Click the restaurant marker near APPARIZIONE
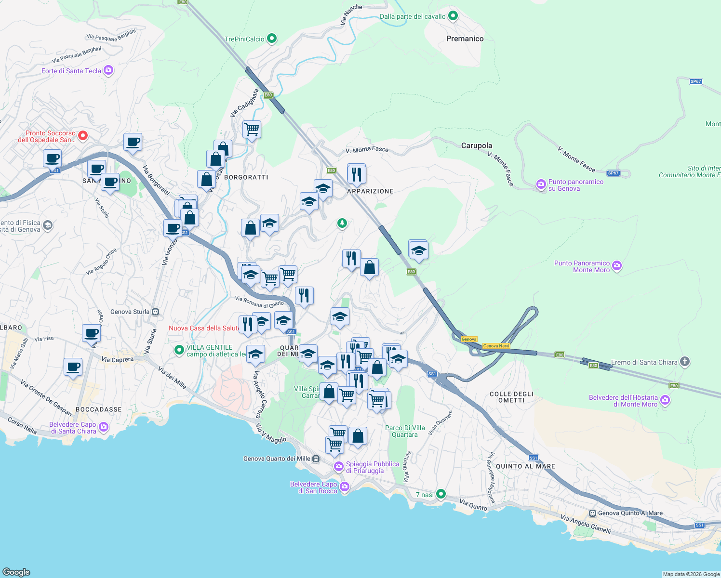This screenshot has width=721, height=578. click(x=357, y=173)
